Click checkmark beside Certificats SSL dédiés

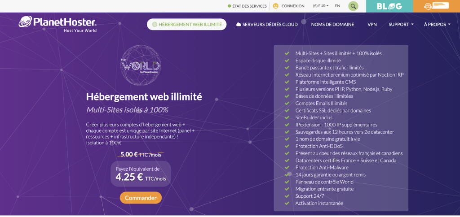tap(287, 110)
